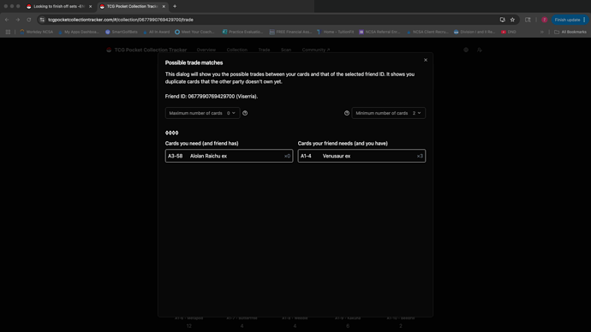Open the Division I and II bookmark
Viewport: 591px width, 332px height.
click(475, 32)
